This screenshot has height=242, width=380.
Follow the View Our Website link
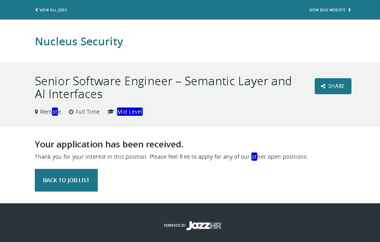click(327, 10)
